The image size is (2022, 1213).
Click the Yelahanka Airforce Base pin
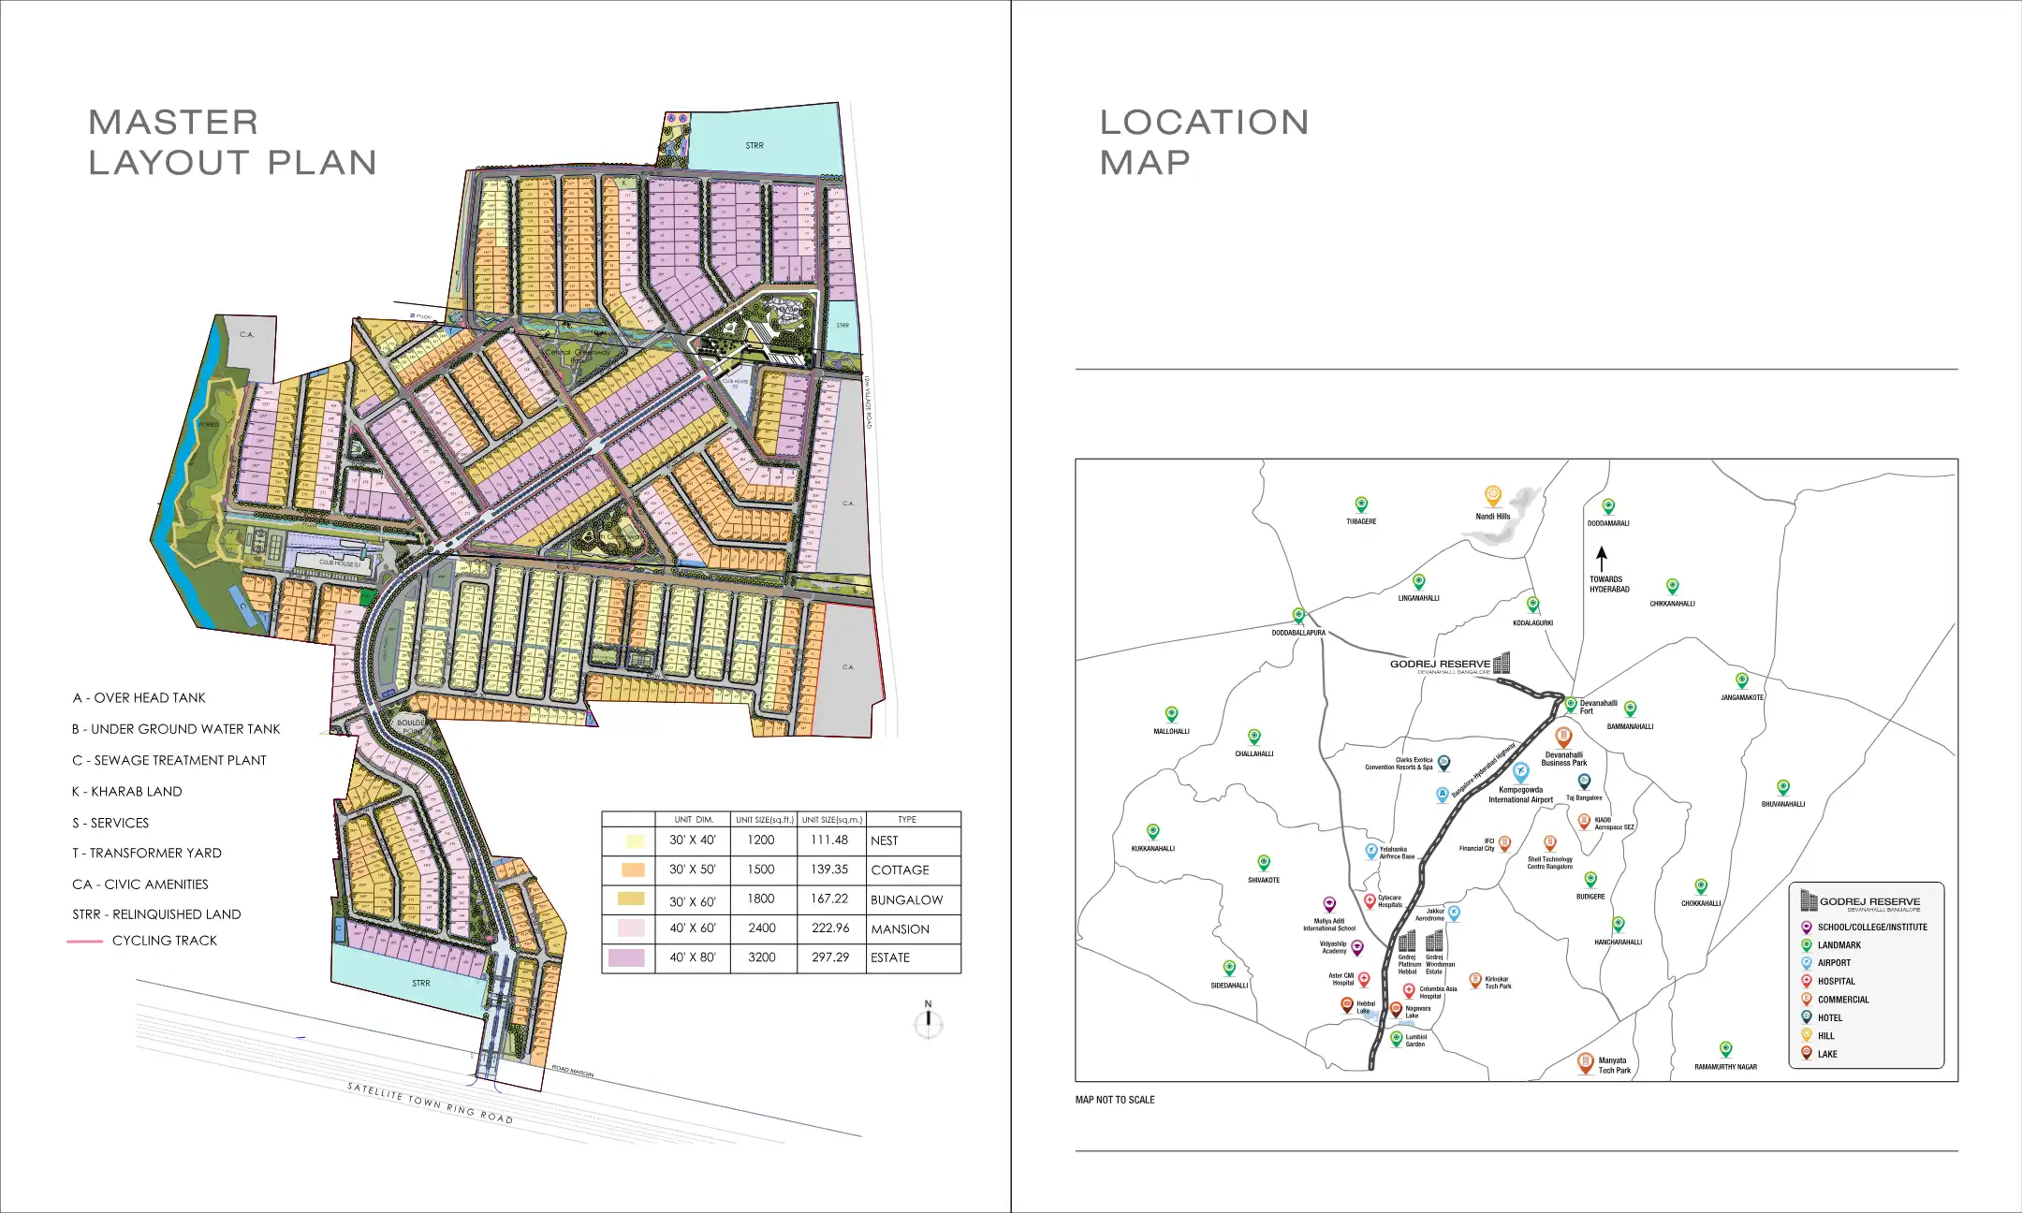tap(1370, 851)
